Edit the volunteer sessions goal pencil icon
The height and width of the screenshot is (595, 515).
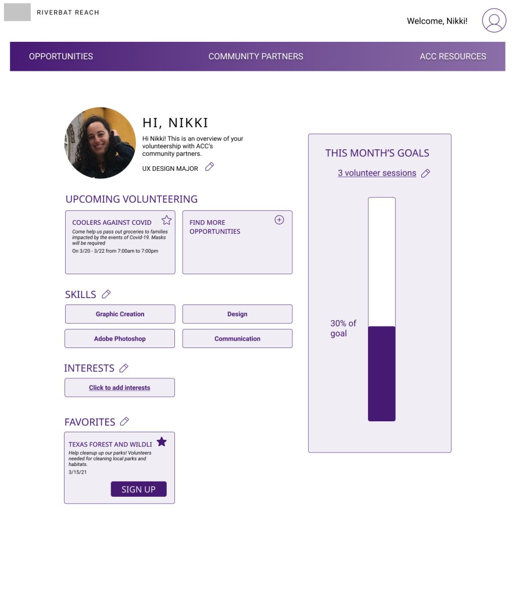tap(425, 173)
